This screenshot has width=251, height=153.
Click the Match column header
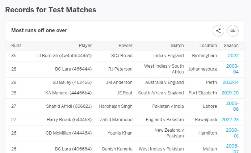(177, 46)
